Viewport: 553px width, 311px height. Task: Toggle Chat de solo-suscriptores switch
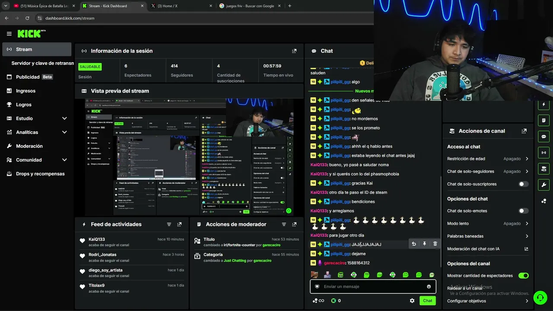point(523,184)
